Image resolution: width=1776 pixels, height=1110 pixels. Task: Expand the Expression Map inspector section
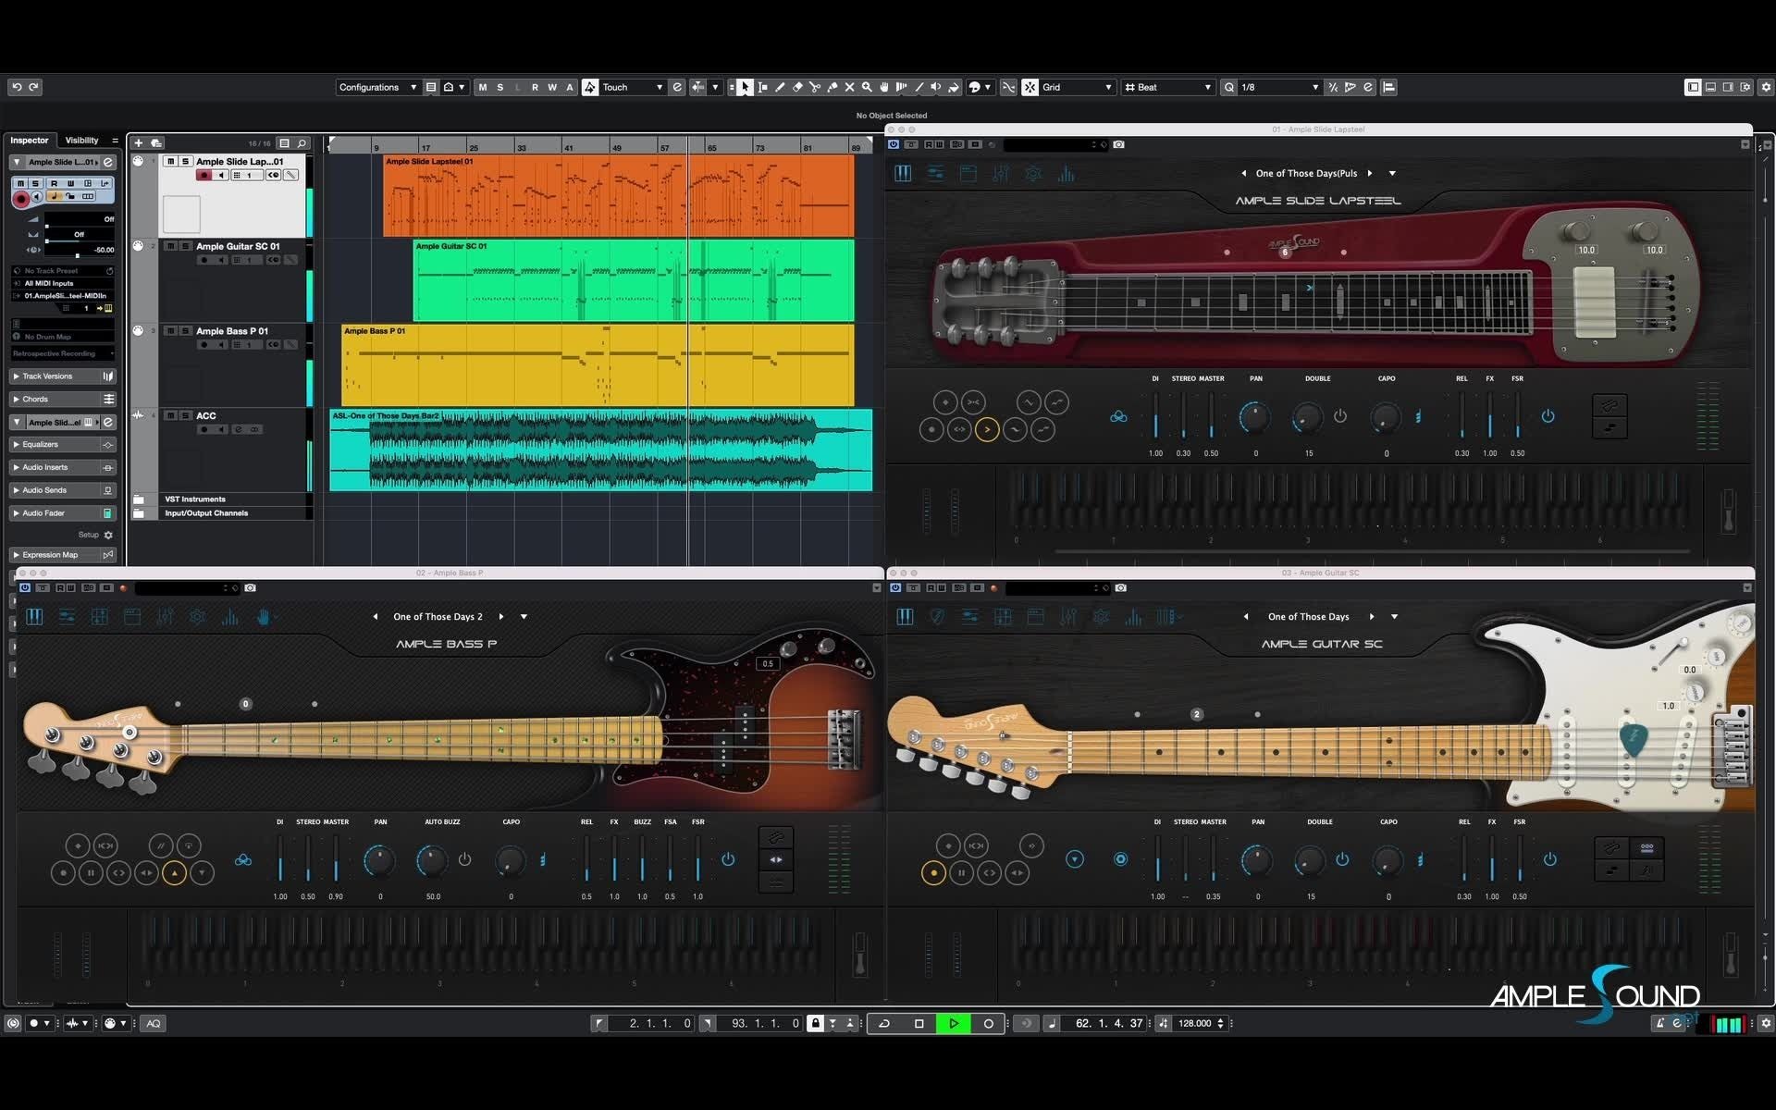pyautogui.click(x=63, y=555)
